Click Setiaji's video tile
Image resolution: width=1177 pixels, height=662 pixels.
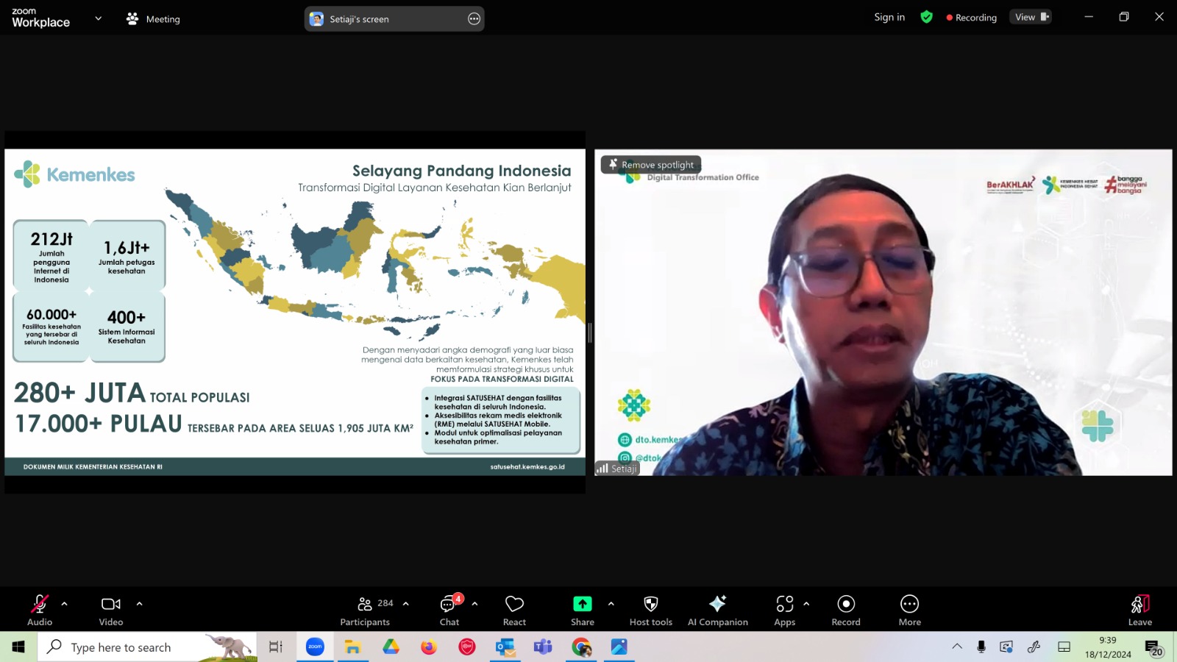pyautogui.click(x=883, y=312)
